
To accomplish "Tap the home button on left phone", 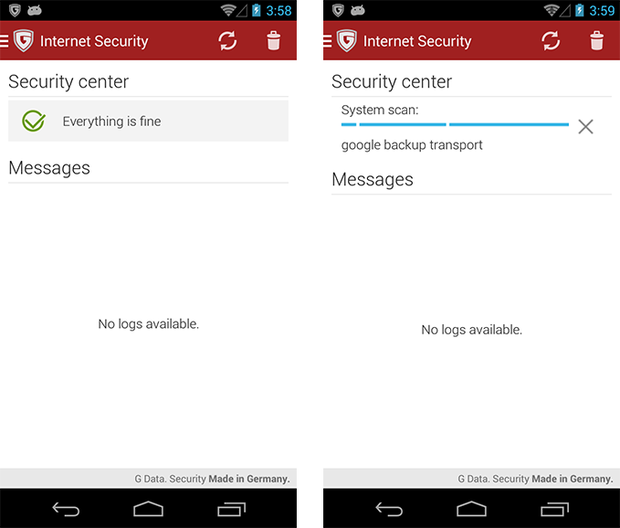I will pos(148,509).
